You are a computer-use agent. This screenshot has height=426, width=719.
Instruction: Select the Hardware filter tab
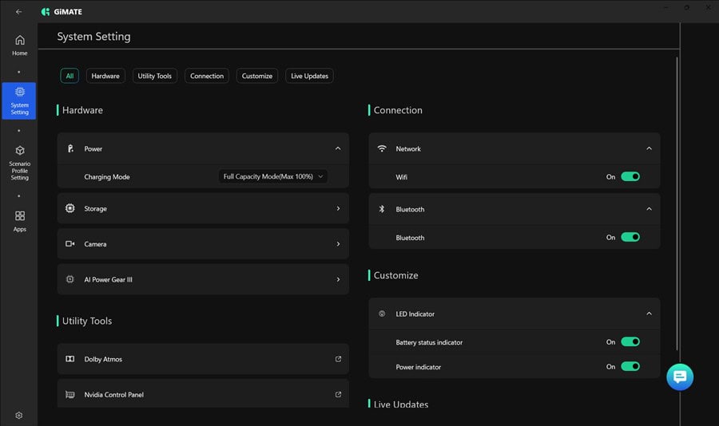[105, 76]
